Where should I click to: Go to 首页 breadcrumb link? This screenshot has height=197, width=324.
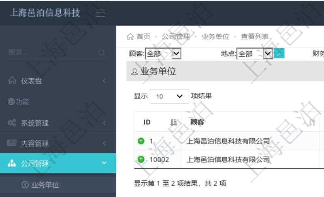pos(143,36)
